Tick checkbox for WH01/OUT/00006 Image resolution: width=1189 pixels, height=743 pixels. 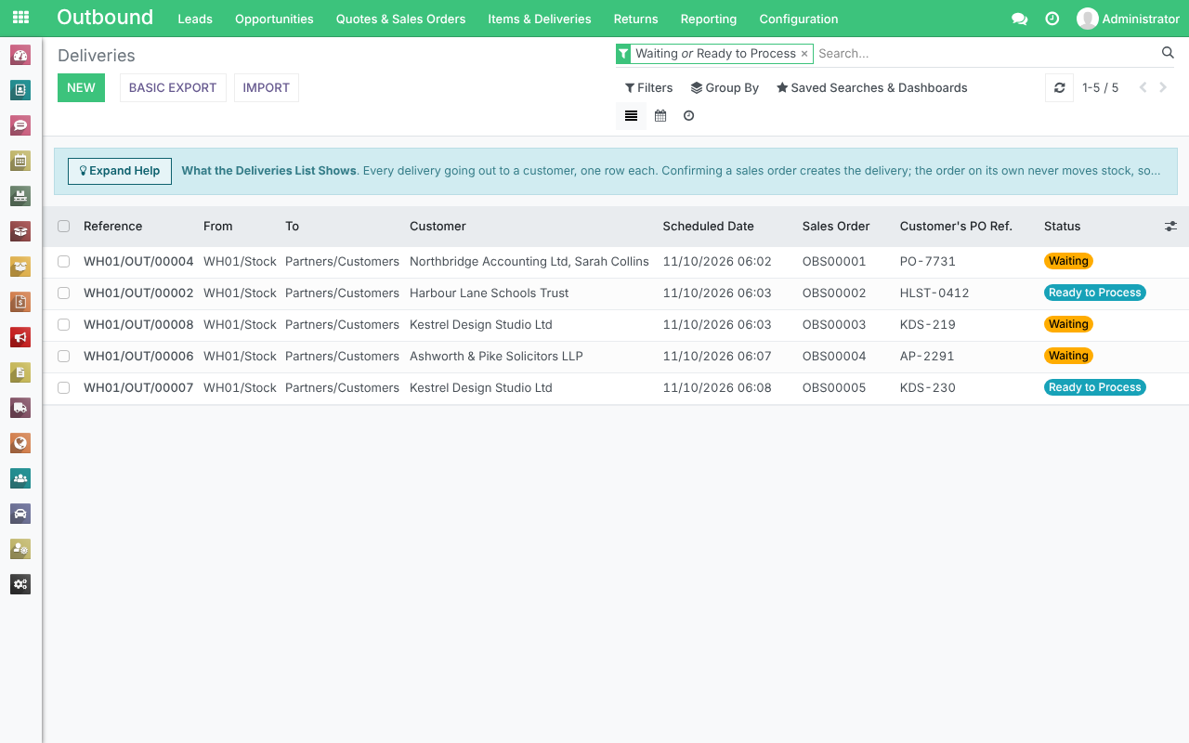pyautogui.click(x=63, y=357)
